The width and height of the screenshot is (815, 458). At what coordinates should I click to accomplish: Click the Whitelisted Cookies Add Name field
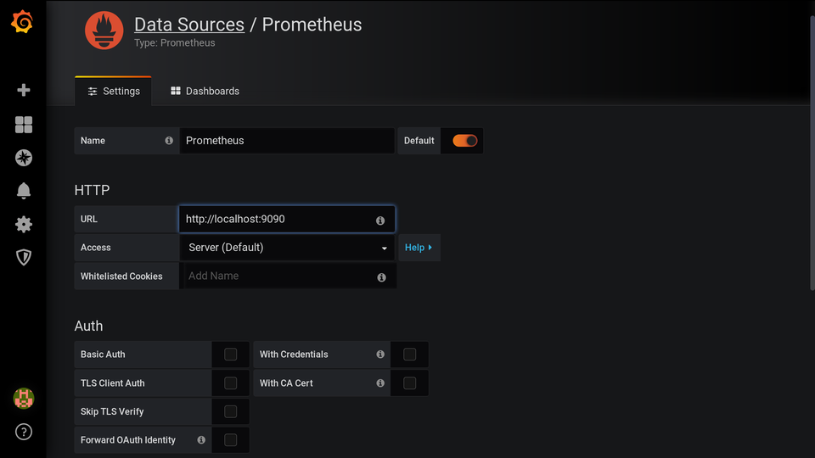point(278,276)
